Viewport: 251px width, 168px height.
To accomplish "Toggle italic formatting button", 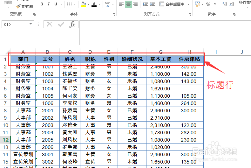I will [49, 4].
